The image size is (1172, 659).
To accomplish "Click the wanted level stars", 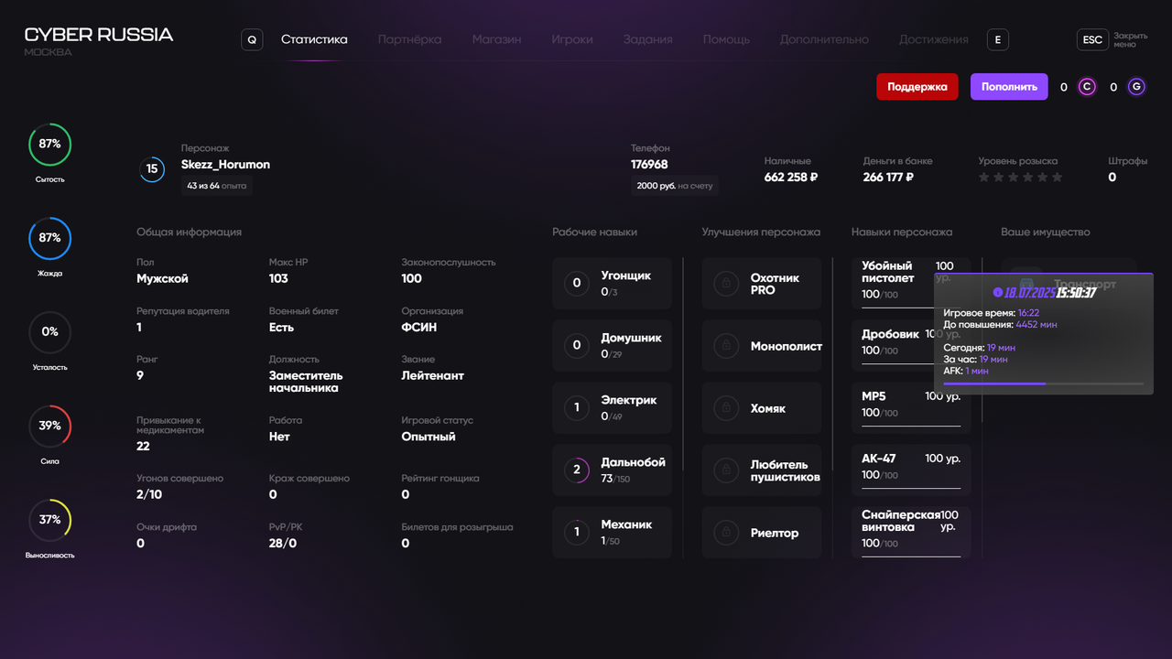I will coord(1021,178).
